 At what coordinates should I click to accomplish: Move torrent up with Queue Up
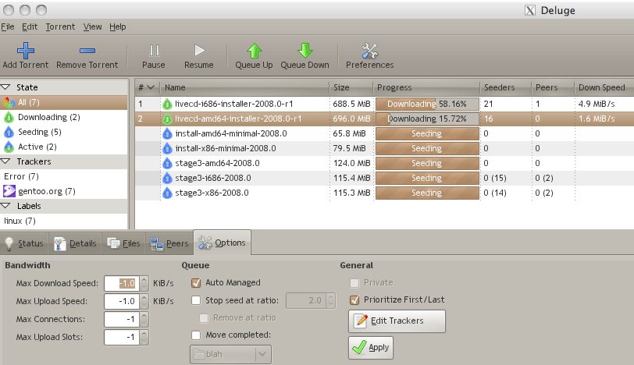[x=254, y=51]
